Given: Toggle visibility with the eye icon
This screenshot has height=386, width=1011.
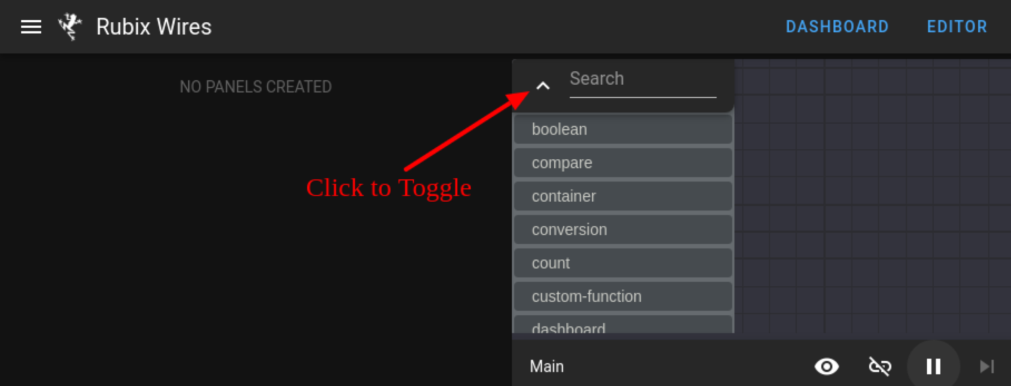Looking at the screenshot, I should [x=827, y=366].
